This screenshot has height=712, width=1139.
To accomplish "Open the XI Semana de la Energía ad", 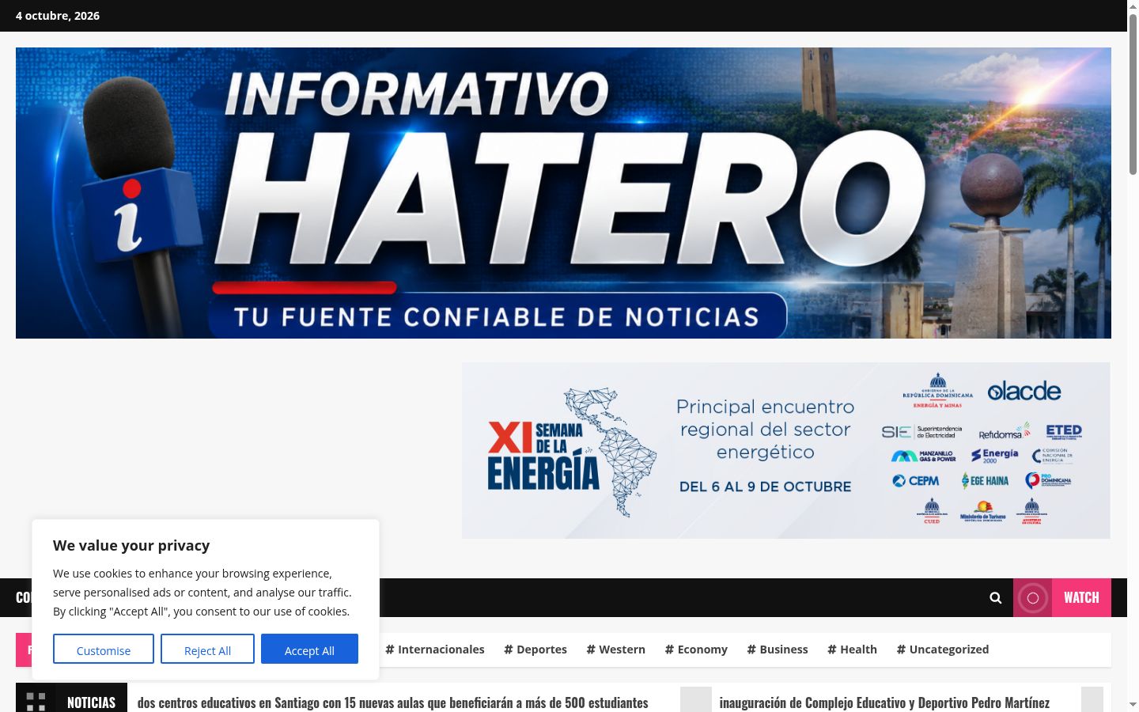I will (x=786, y=450).
